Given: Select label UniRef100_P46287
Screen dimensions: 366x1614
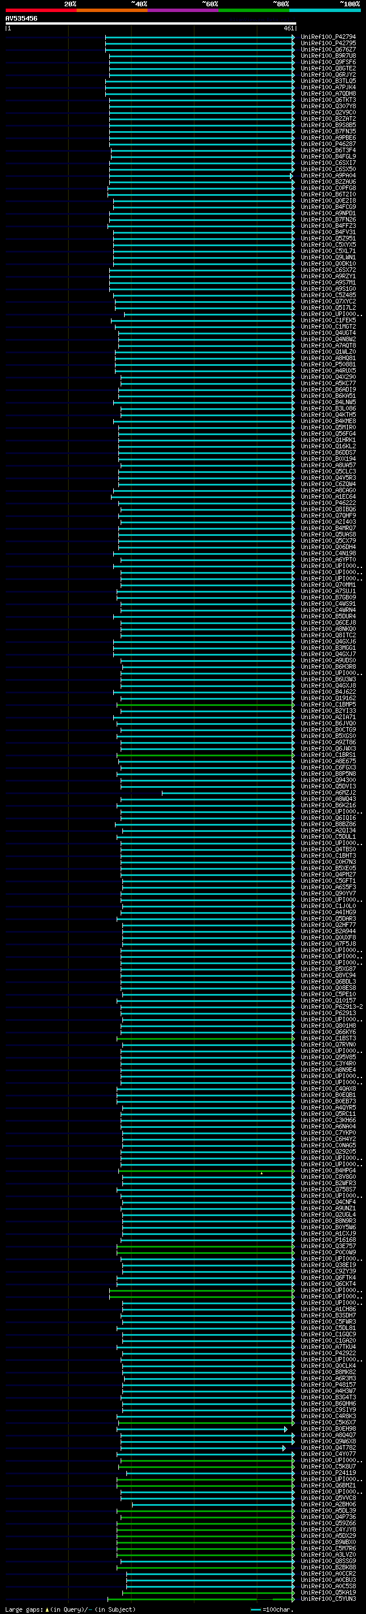Looking at the screenshot, I should pos(328,144).
